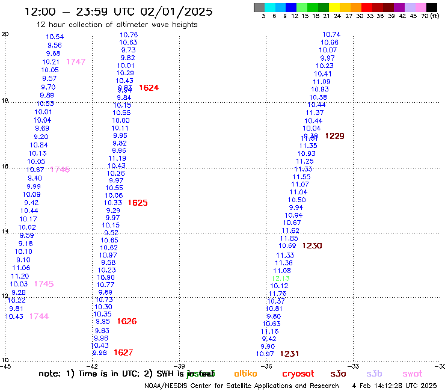Screen dimensions: 445x391
Task: Select the yellow 24 ft legend swatch
Action: point(334,7)
